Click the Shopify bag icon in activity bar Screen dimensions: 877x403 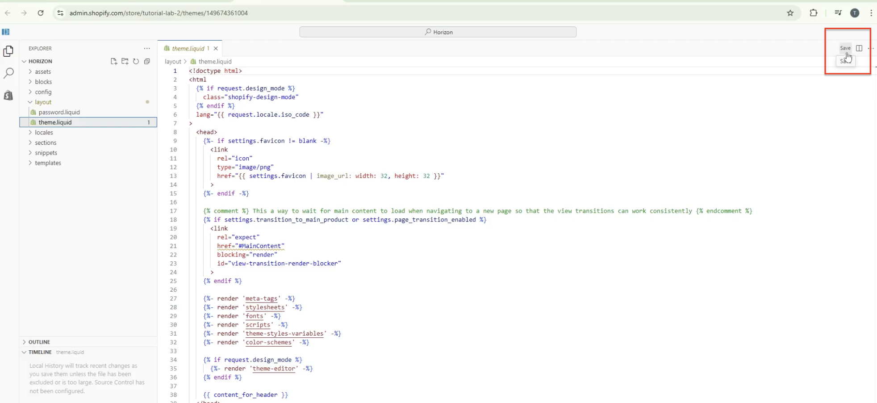click(x=8, y=95)
